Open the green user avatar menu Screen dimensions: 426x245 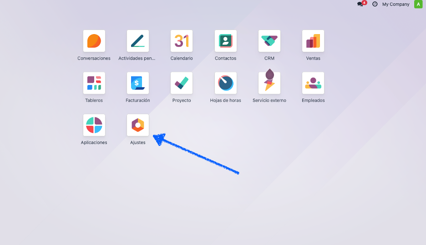point(418,4)
